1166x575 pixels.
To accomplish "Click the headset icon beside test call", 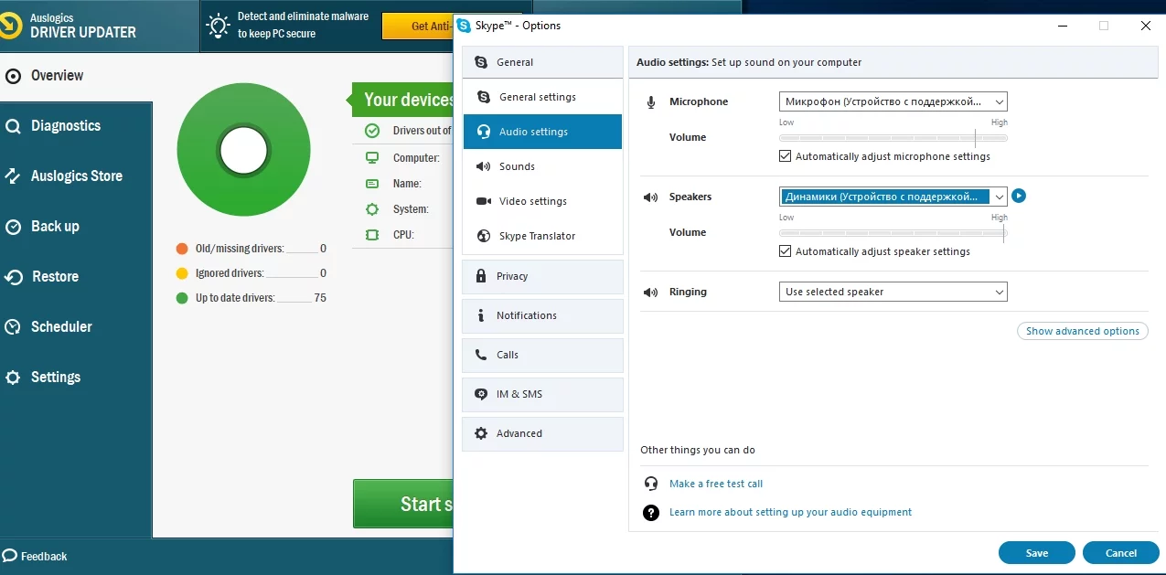I will [x=651, y=484].
